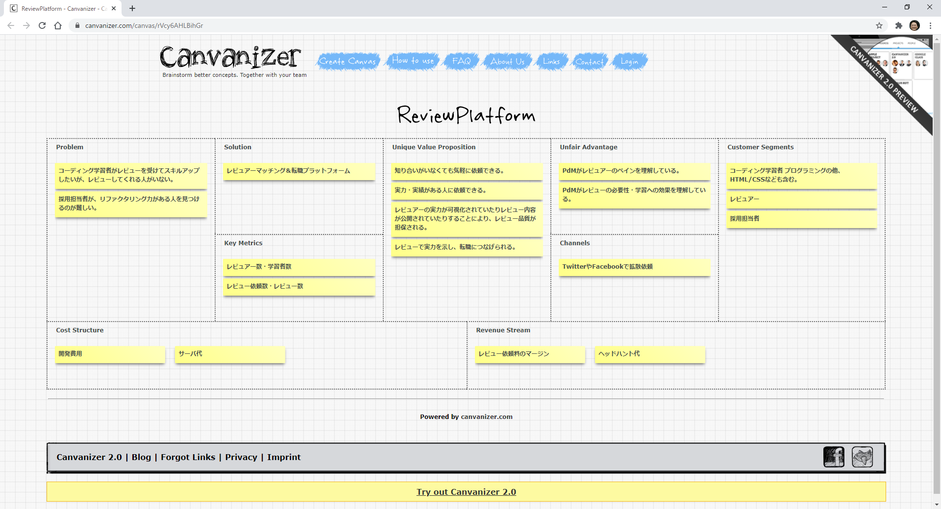Follow the Try out Canvanizer 2.0 link
Screen dimensions: 941x509
coord(466,492)
